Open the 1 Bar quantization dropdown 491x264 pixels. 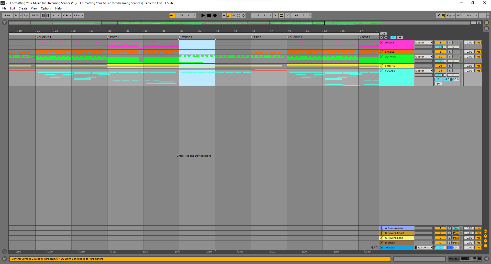(79, 16)
